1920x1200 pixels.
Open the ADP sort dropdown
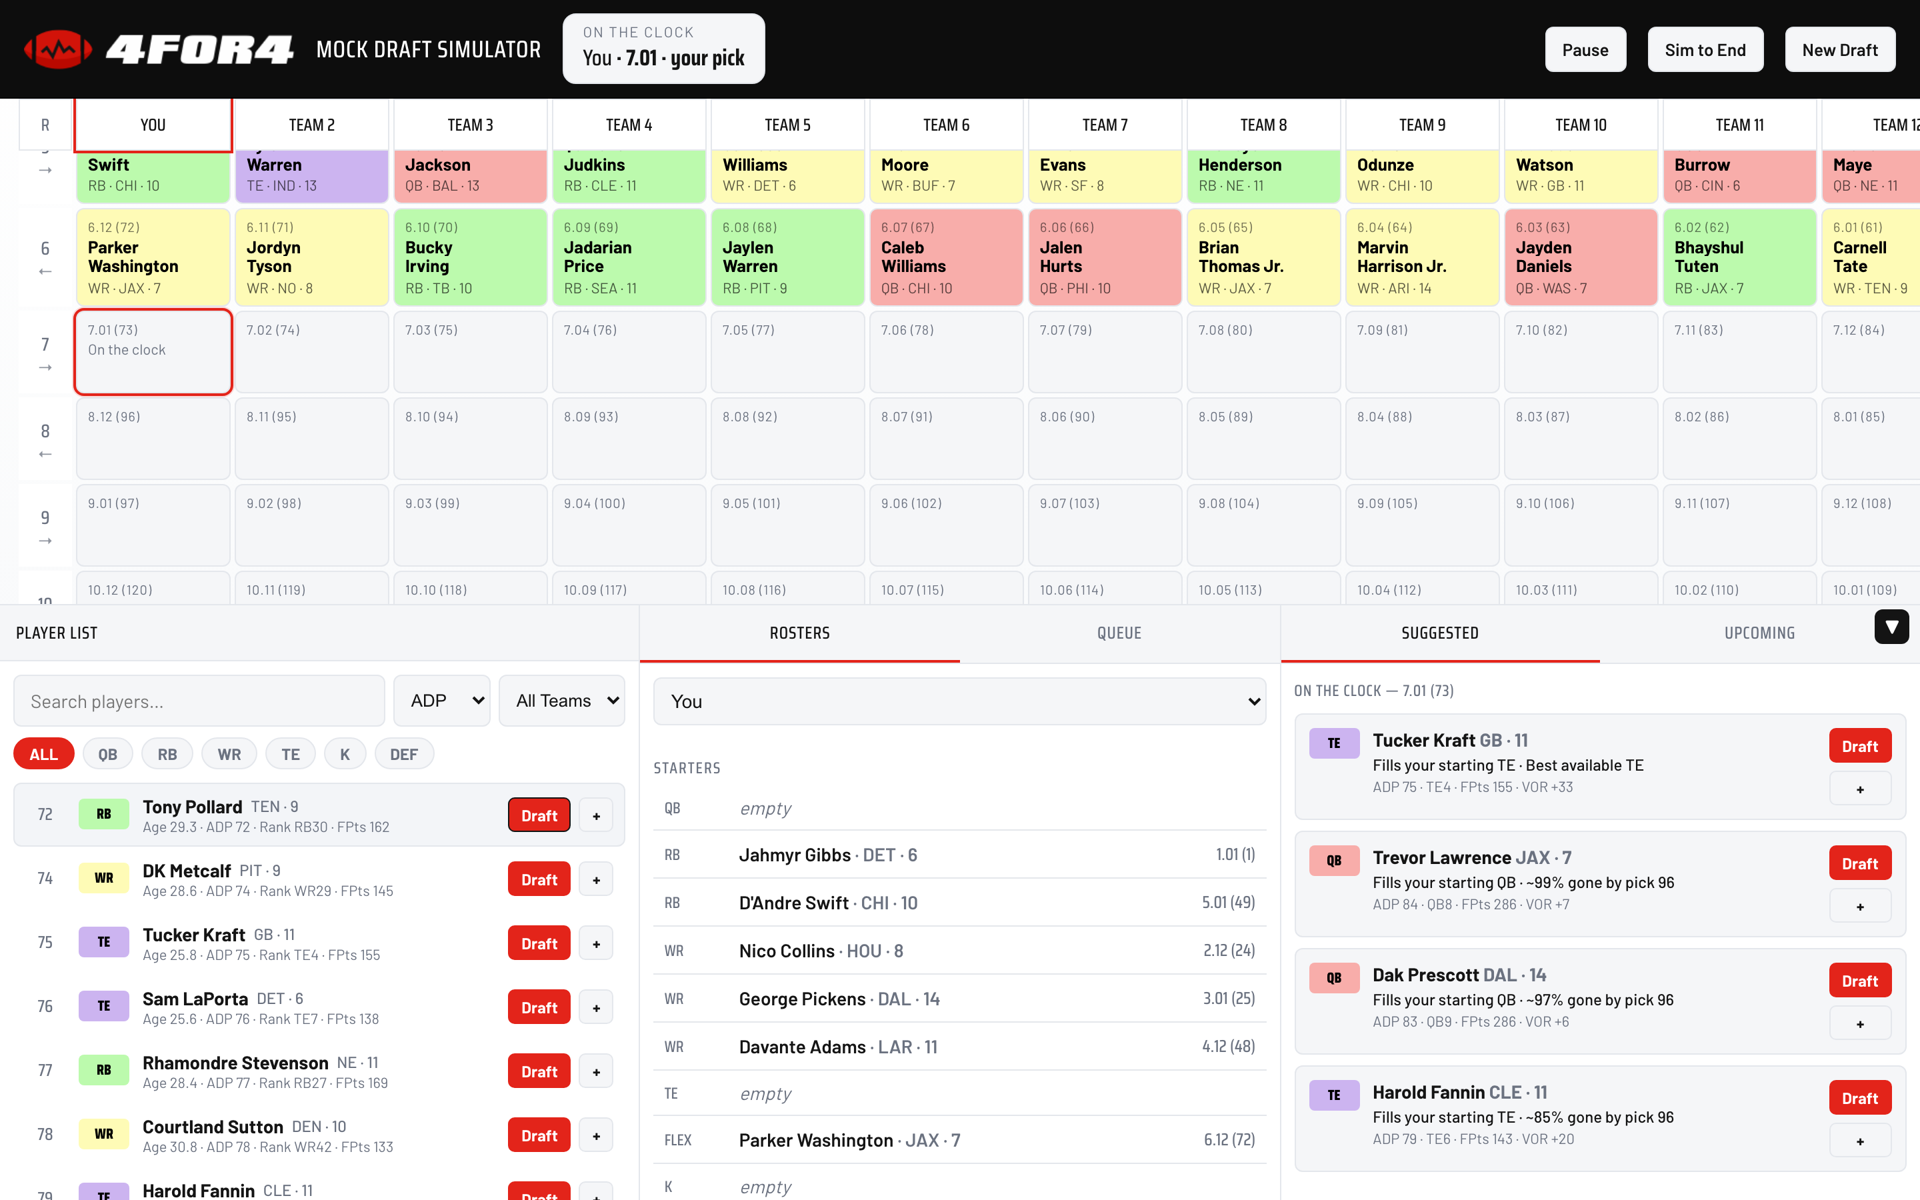point(442,701)
